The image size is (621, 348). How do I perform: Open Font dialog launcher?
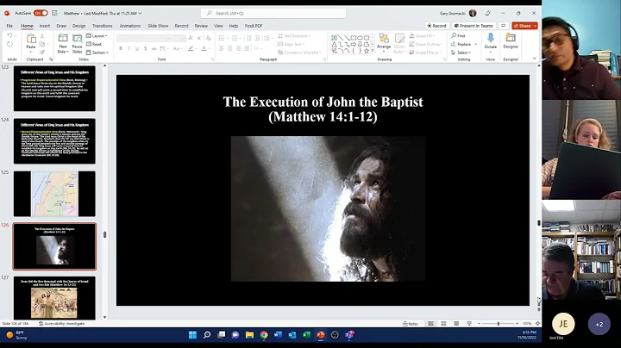coord(212,59)
